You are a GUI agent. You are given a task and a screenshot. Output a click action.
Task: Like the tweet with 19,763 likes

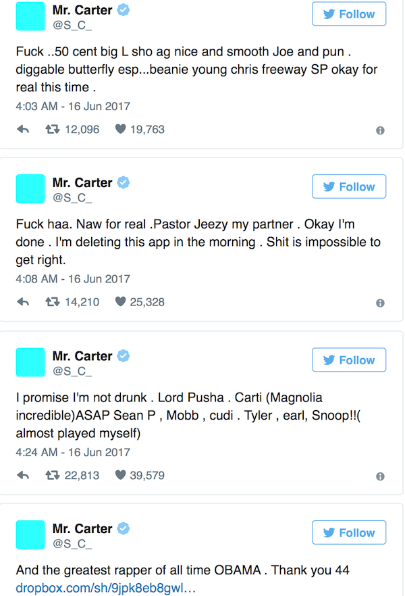click(x=121, y=130)
